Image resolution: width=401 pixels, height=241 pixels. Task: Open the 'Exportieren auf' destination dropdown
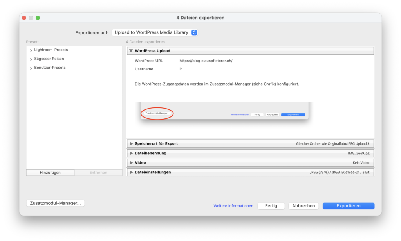(155, 32)
